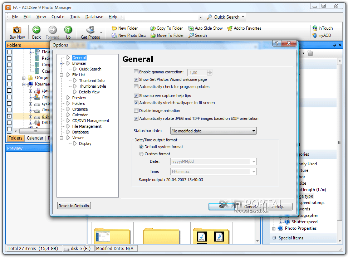Open the myACD icon

315,35
